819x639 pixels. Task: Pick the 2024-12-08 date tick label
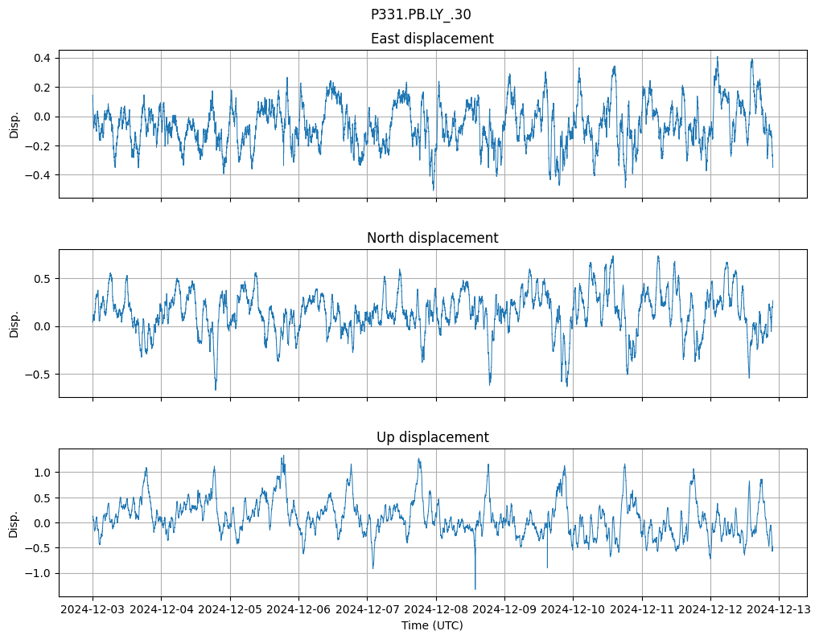(x=436, y=610)
